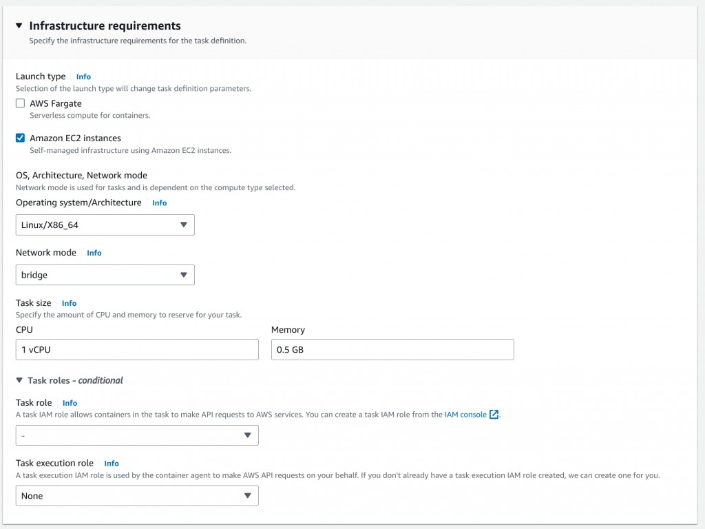Image resolution: width=705 pixels, height=529 pixels.
Task: Open the IAM console link
Action: 465,415
